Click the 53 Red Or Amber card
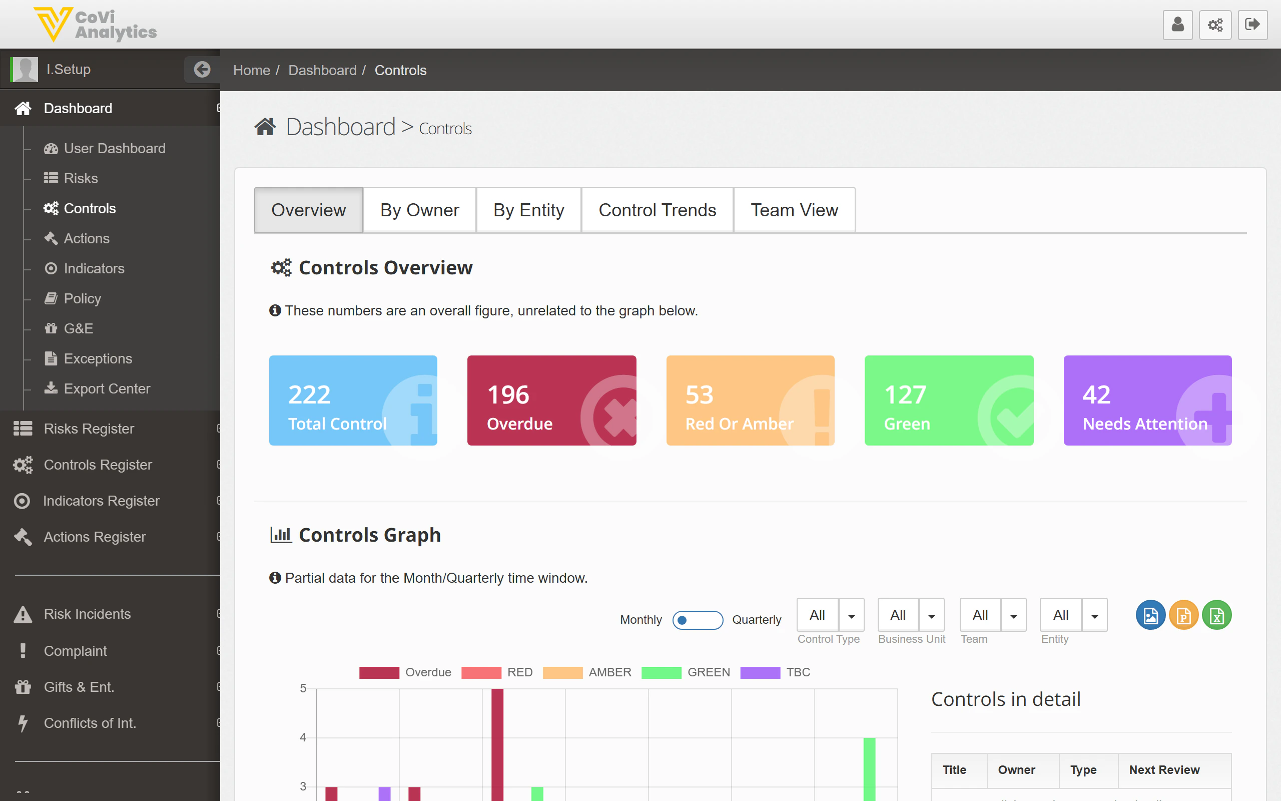Screen dimensions: 1281x801 click(750, 400)
